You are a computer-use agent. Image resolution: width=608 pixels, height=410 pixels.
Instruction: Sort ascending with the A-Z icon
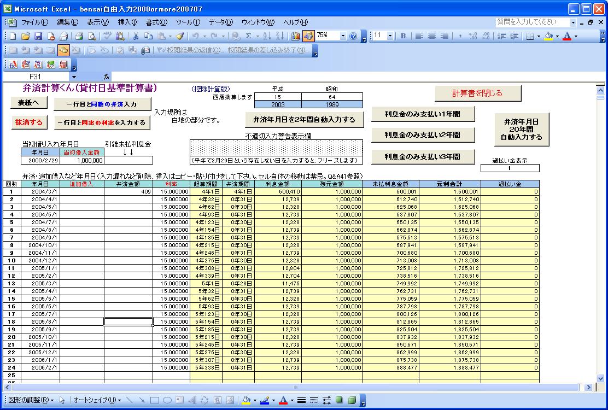point(267,36)
